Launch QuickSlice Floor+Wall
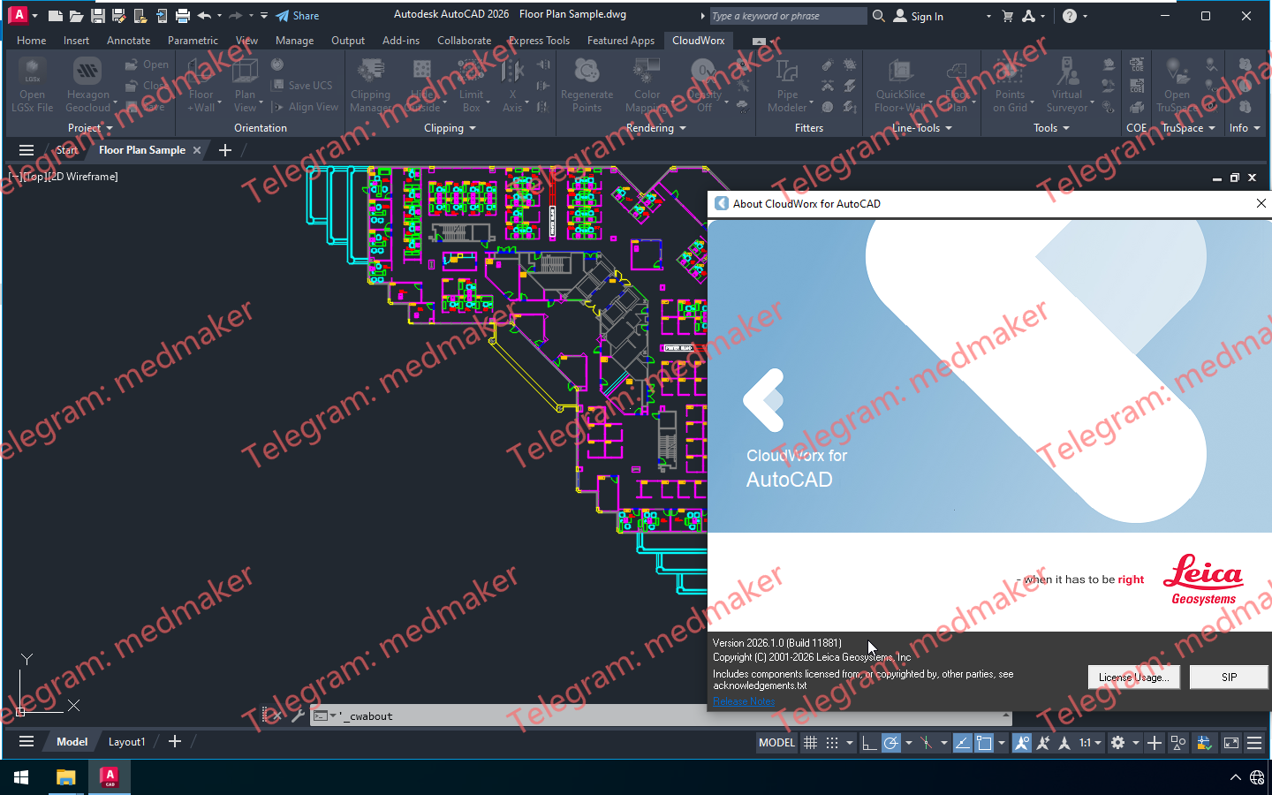 [900, 85]
